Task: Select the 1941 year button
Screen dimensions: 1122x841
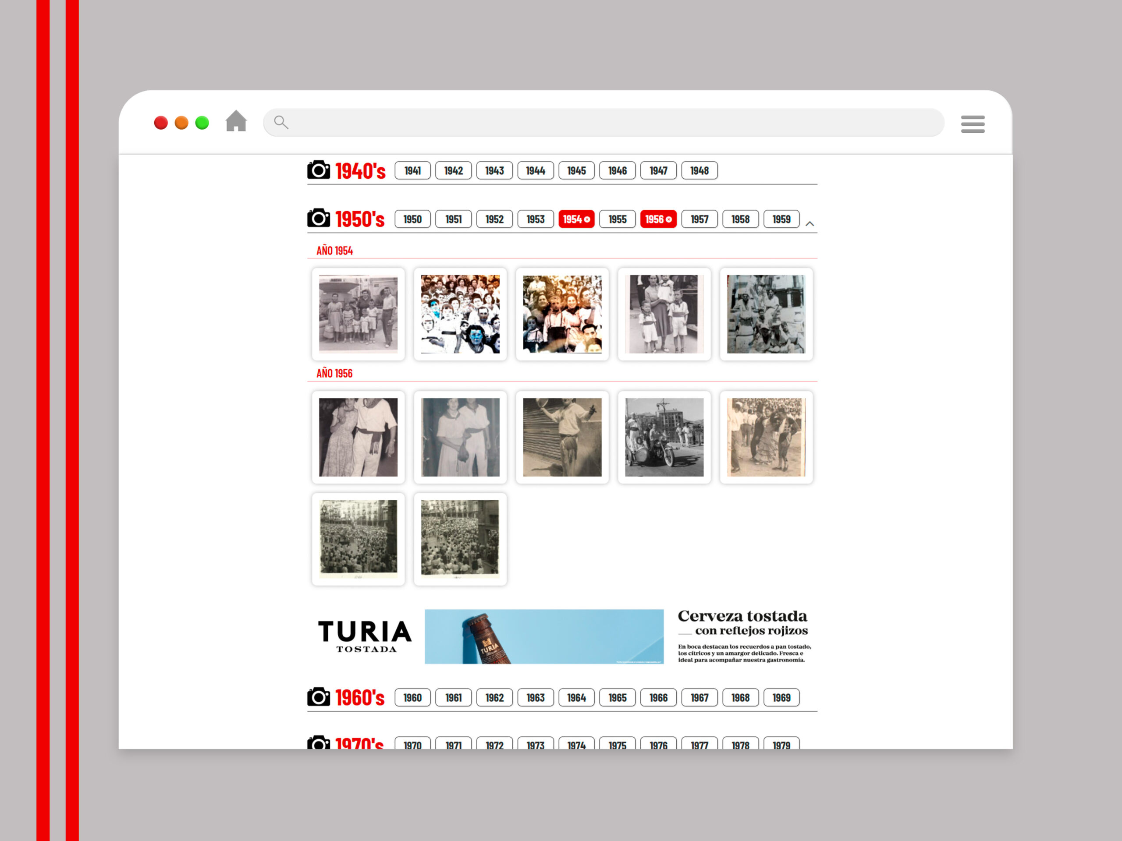Action: point(412,170)
